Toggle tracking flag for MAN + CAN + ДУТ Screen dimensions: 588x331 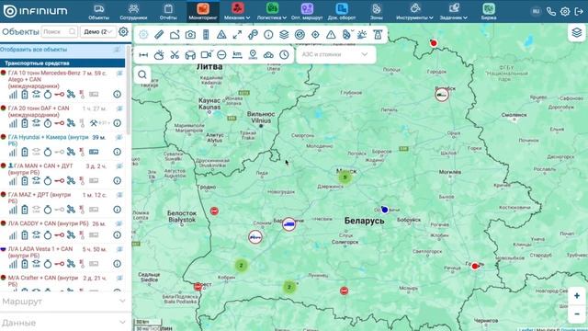point(119,166)
